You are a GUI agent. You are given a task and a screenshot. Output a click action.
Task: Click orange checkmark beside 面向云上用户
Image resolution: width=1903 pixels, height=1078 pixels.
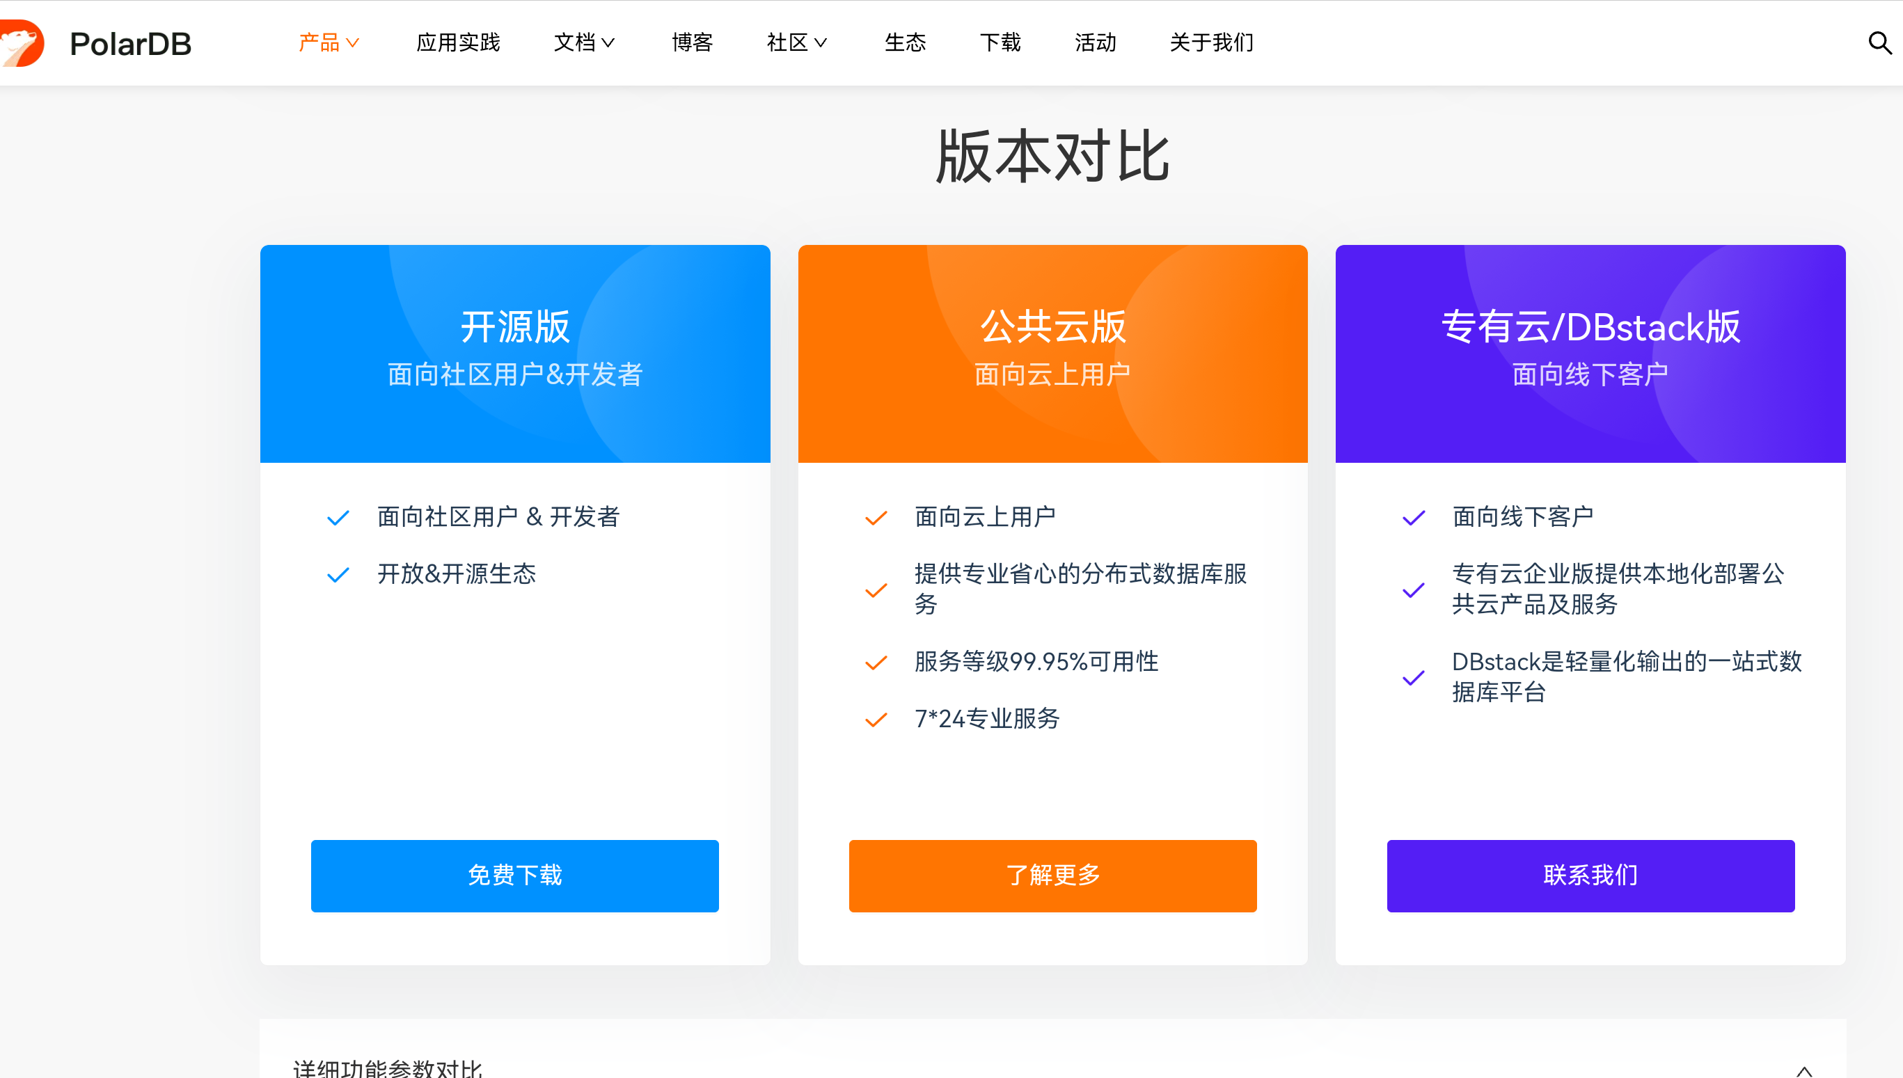click(x=876, y=518)
